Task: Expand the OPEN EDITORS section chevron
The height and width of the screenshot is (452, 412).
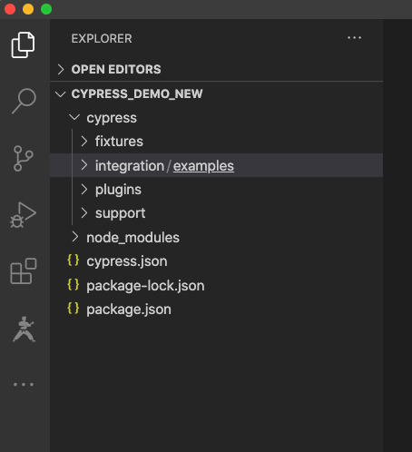Action: tap(61, 69)
